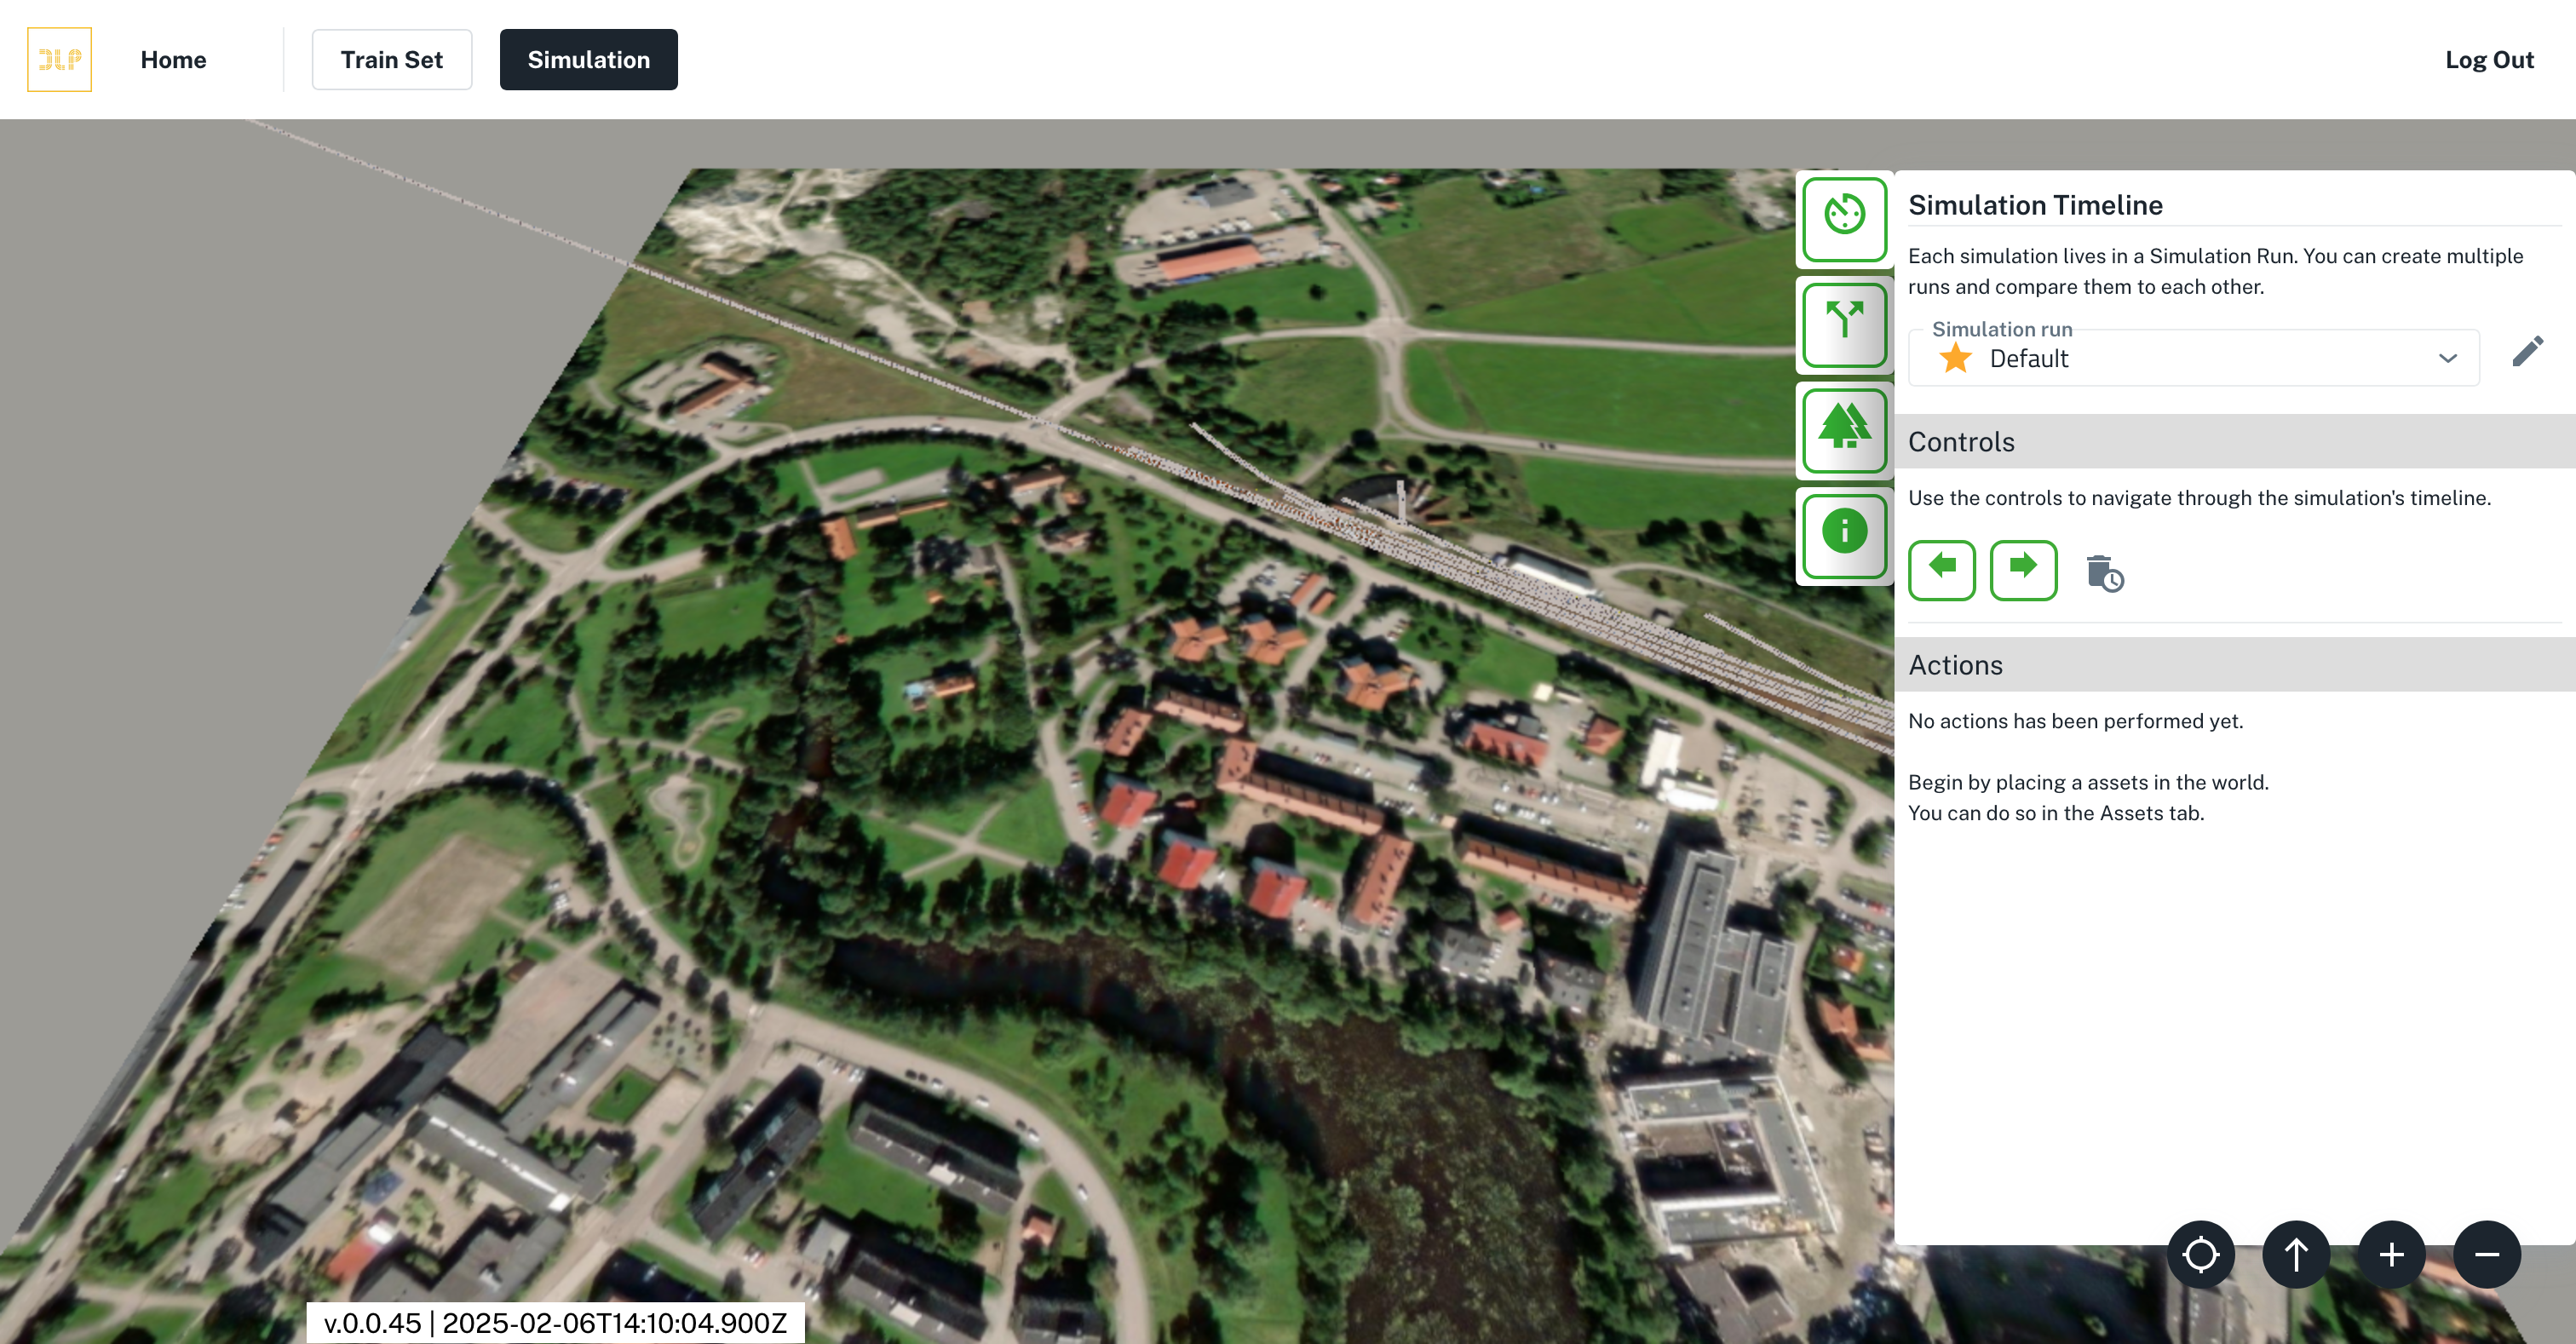Click the orange star beside Default
The height and width of the screenshot is (1344, 2576).
pos(1955,358)
